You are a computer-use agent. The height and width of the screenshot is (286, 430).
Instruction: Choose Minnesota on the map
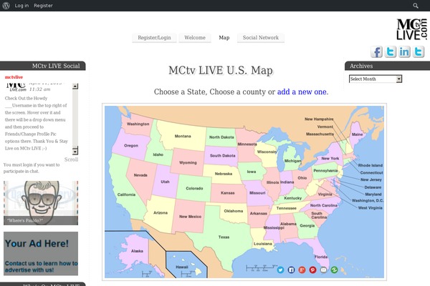click(x=247, y=144)
